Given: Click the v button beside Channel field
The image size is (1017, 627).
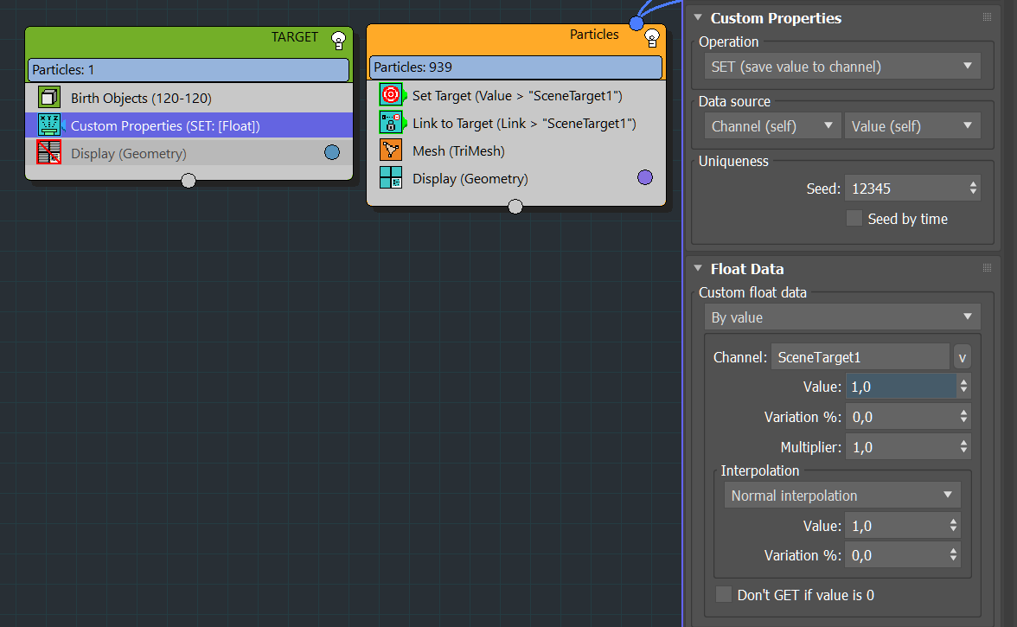Looking at the screenshot, I should (962, 357).
